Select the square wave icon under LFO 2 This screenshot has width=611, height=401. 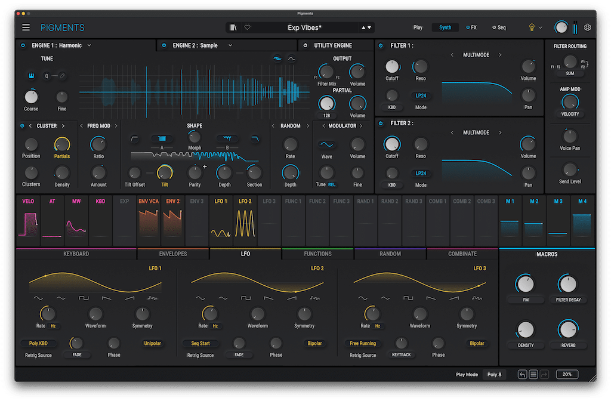tap(246, 298)
